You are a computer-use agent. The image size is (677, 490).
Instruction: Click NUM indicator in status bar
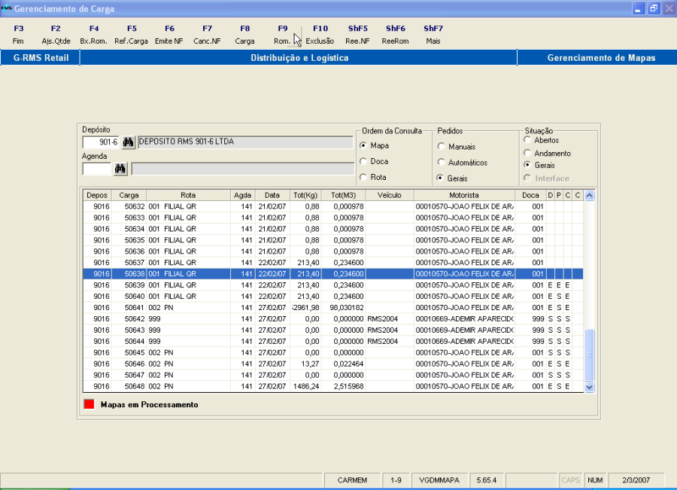coord(595,480)
